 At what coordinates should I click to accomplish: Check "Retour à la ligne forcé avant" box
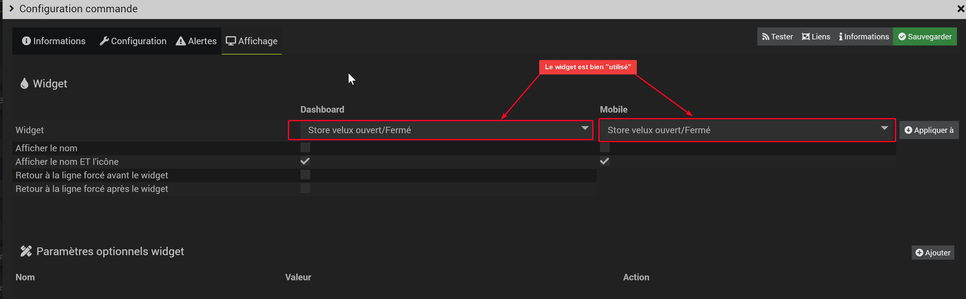tap(305, 175)
